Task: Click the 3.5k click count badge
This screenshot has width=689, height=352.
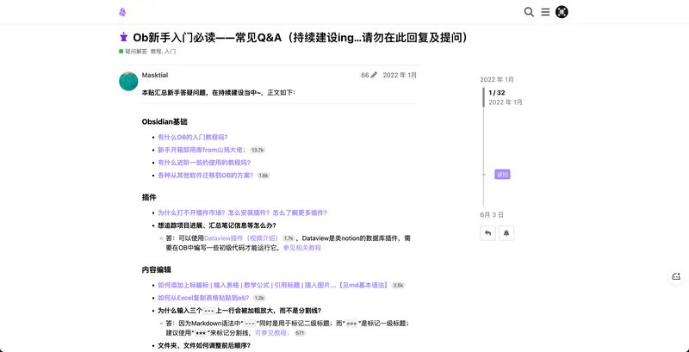Action: [398, 285]
